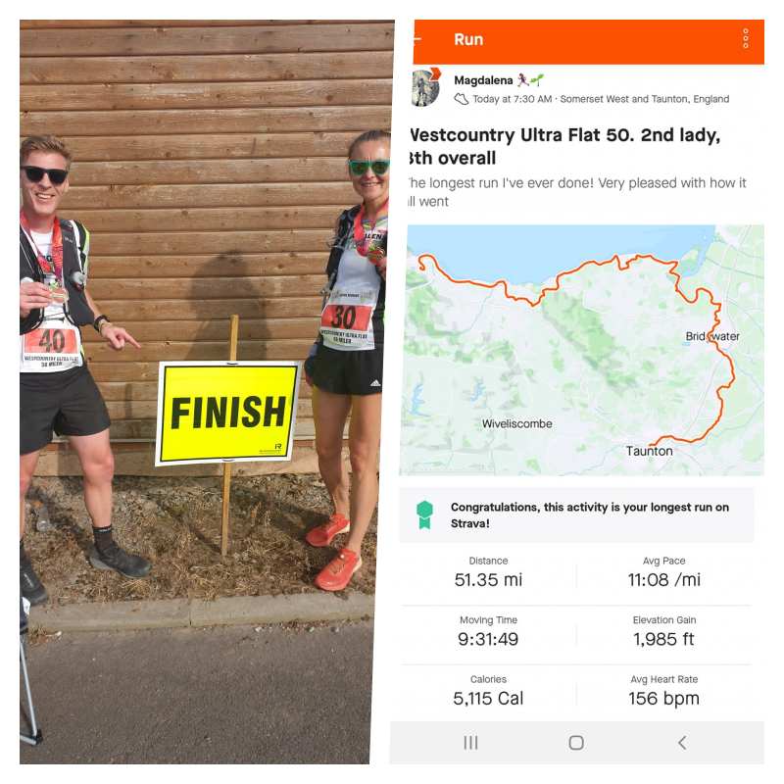Open the three-dot overflow menu
This screenshot has height=784, width=784.
pyautogui.click(x=745, y=38)
